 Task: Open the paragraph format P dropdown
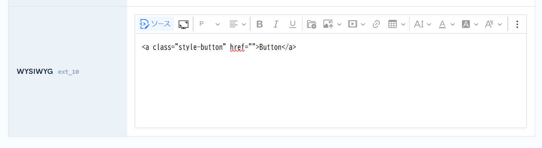(x=209, y=24)
